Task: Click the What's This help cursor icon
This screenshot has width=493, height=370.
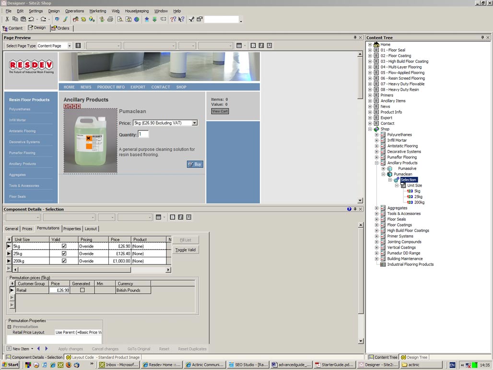Action: [181, 19]
